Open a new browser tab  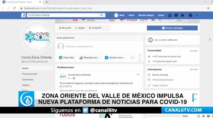(47, 2)
